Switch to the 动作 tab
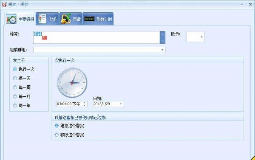This screenshot has height=160, width=255. tap(47, 19)
